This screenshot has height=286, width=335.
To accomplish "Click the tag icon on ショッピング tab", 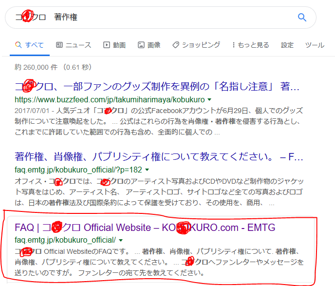I will (x=176, y=45).
